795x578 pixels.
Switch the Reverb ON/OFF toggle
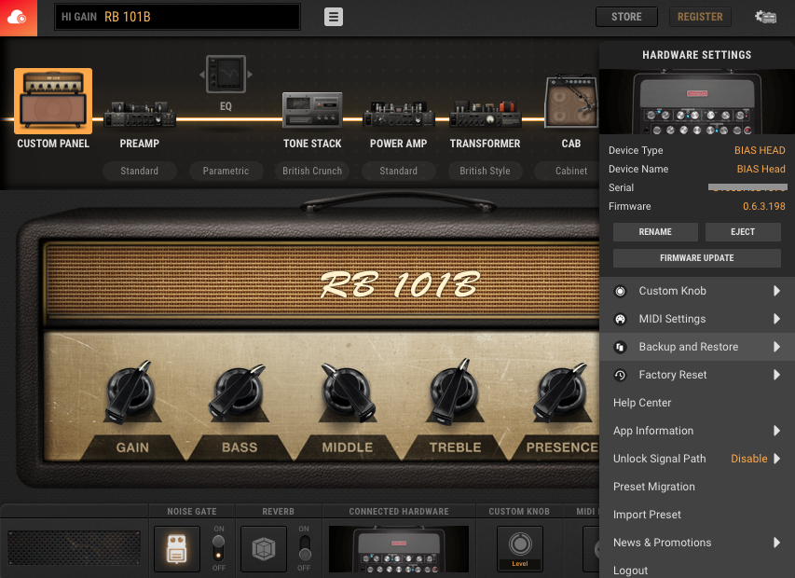click(x=306, y=548)
